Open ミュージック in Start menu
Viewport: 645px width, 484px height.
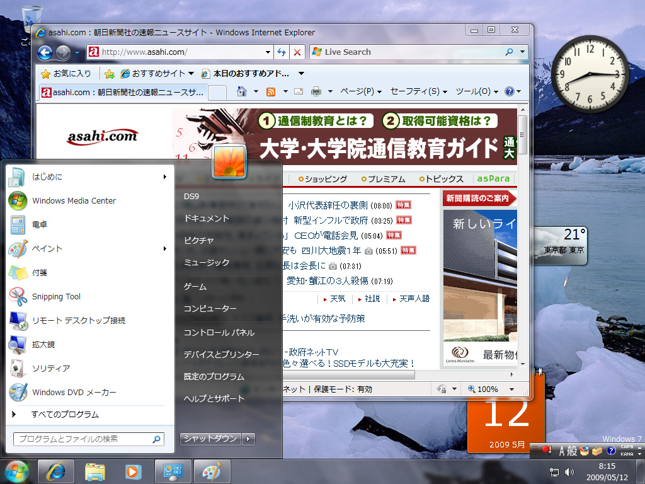tap(206, 263)
